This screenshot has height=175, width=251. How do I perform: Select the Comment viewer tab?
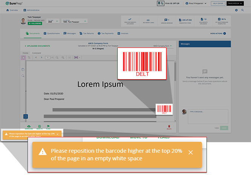pos(37,53)
